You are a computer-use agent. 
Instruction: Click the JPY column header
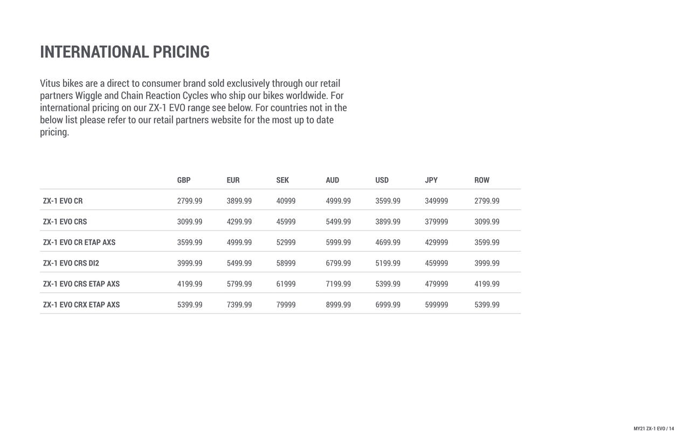[x=431, y=180]
